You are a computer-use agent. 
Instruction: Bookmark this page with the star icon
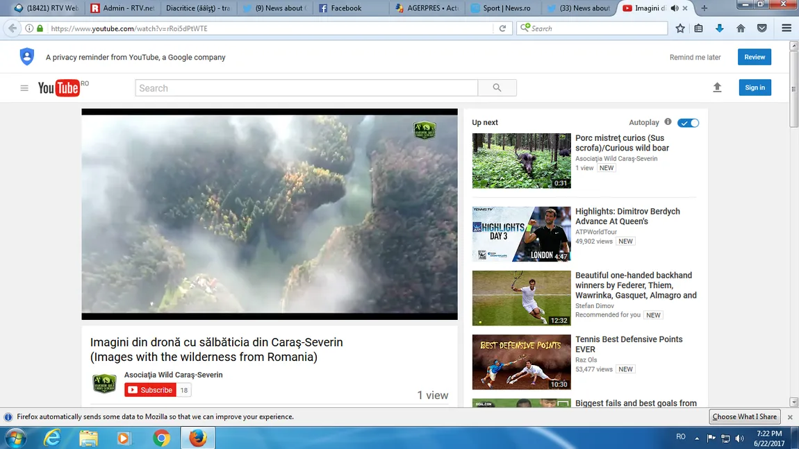[x=680, y=28]
